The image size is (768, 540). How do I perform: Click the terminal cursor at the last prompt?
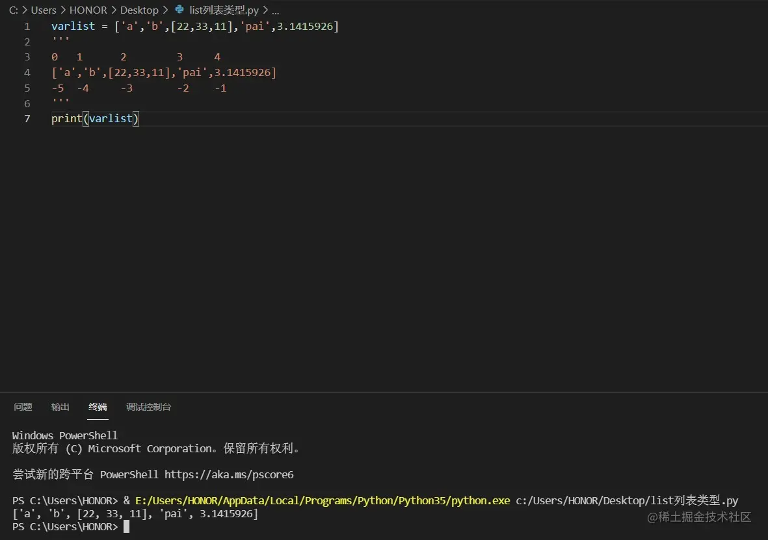point(126,527)
